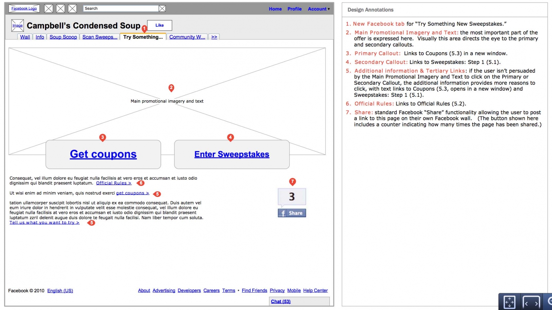Click the Facebook © 2010 footer text

(x=26, y=291)
